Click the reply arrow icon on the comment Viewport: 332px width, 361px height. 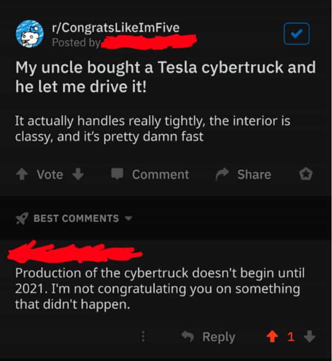click(x=187, y=336)
